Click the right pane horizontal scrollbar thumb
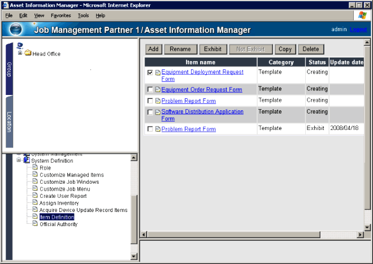373x264 pixels. (234, 235)
